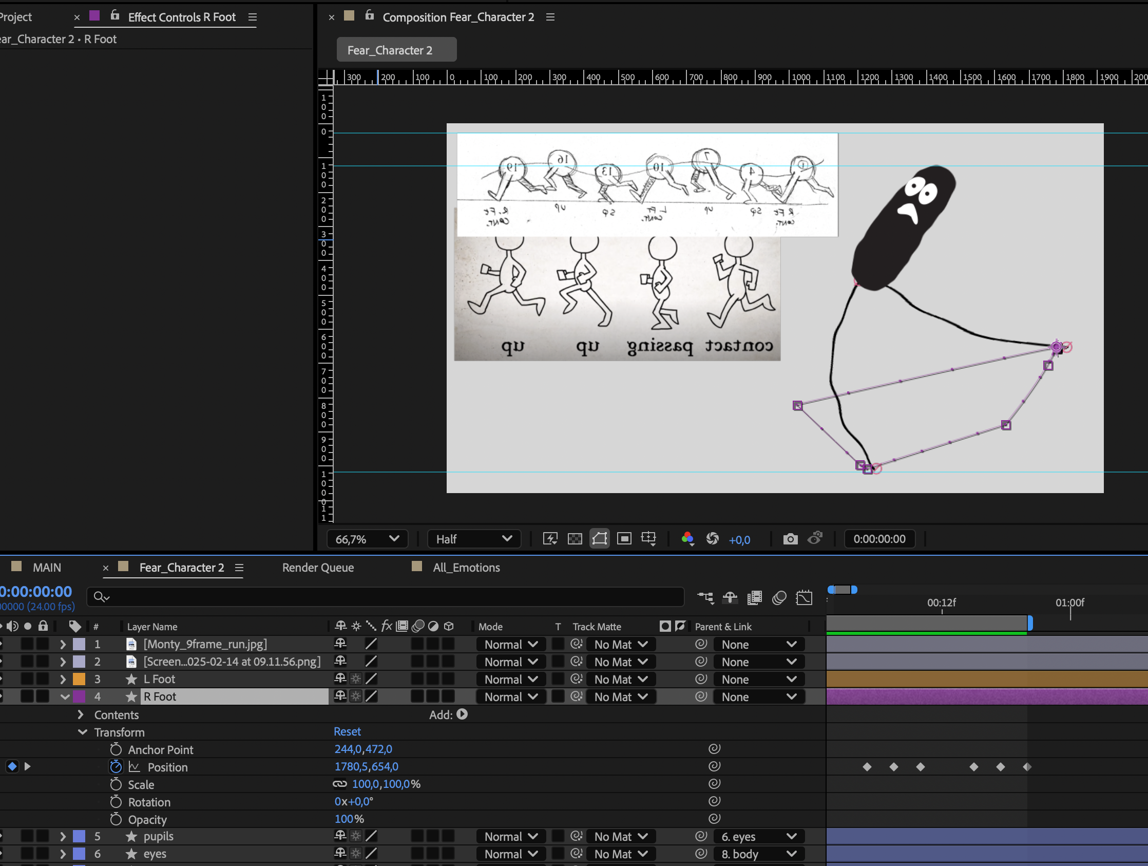Open the Graph Editor icon
The image size is (1148, 866).
(804, 598)
